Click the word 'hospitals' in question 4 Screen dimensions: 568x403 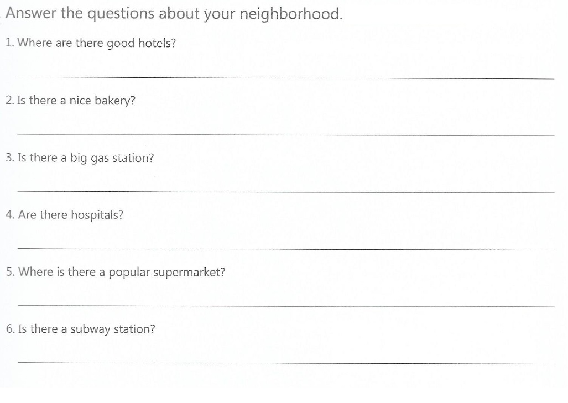97,215
